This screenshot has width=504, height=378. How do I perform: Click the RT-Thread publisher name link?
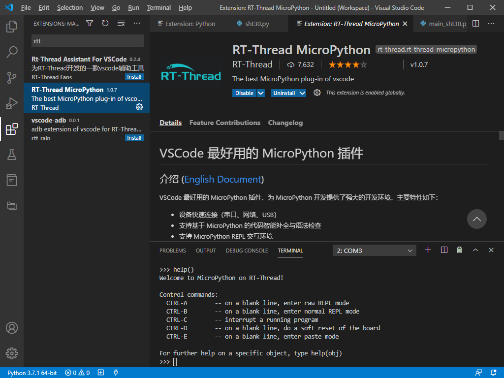(252, 64)
